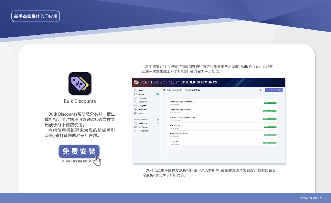Open E-mail campaign September '17 set
Screen dimensions: 331x203
tap(223, 119)
